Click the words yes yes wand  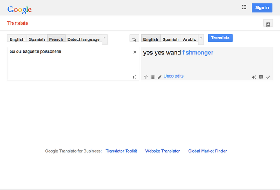tap(162, 53)
